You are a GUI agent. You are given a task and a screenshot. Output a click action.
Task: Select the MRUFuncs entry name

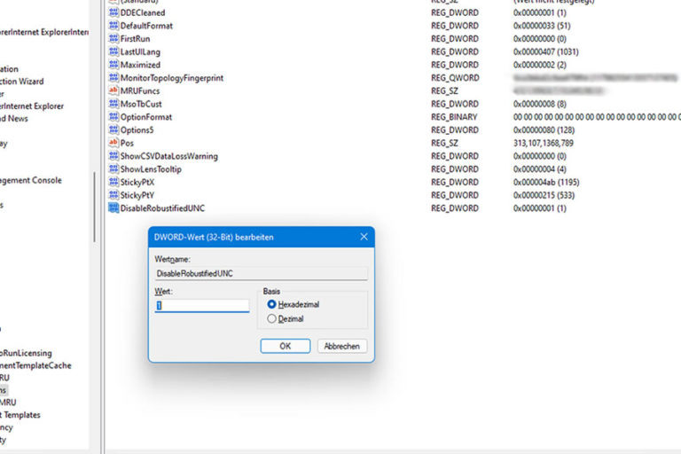pos(140,90)
